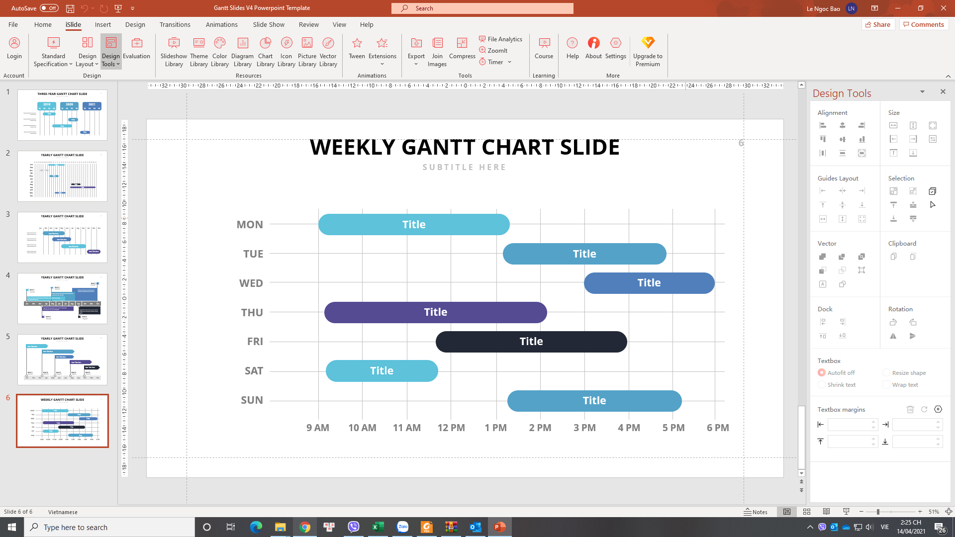This screenshot has width=955, height=537.
Task: Click textbox margins reset icon
Action: pos(924,409)
